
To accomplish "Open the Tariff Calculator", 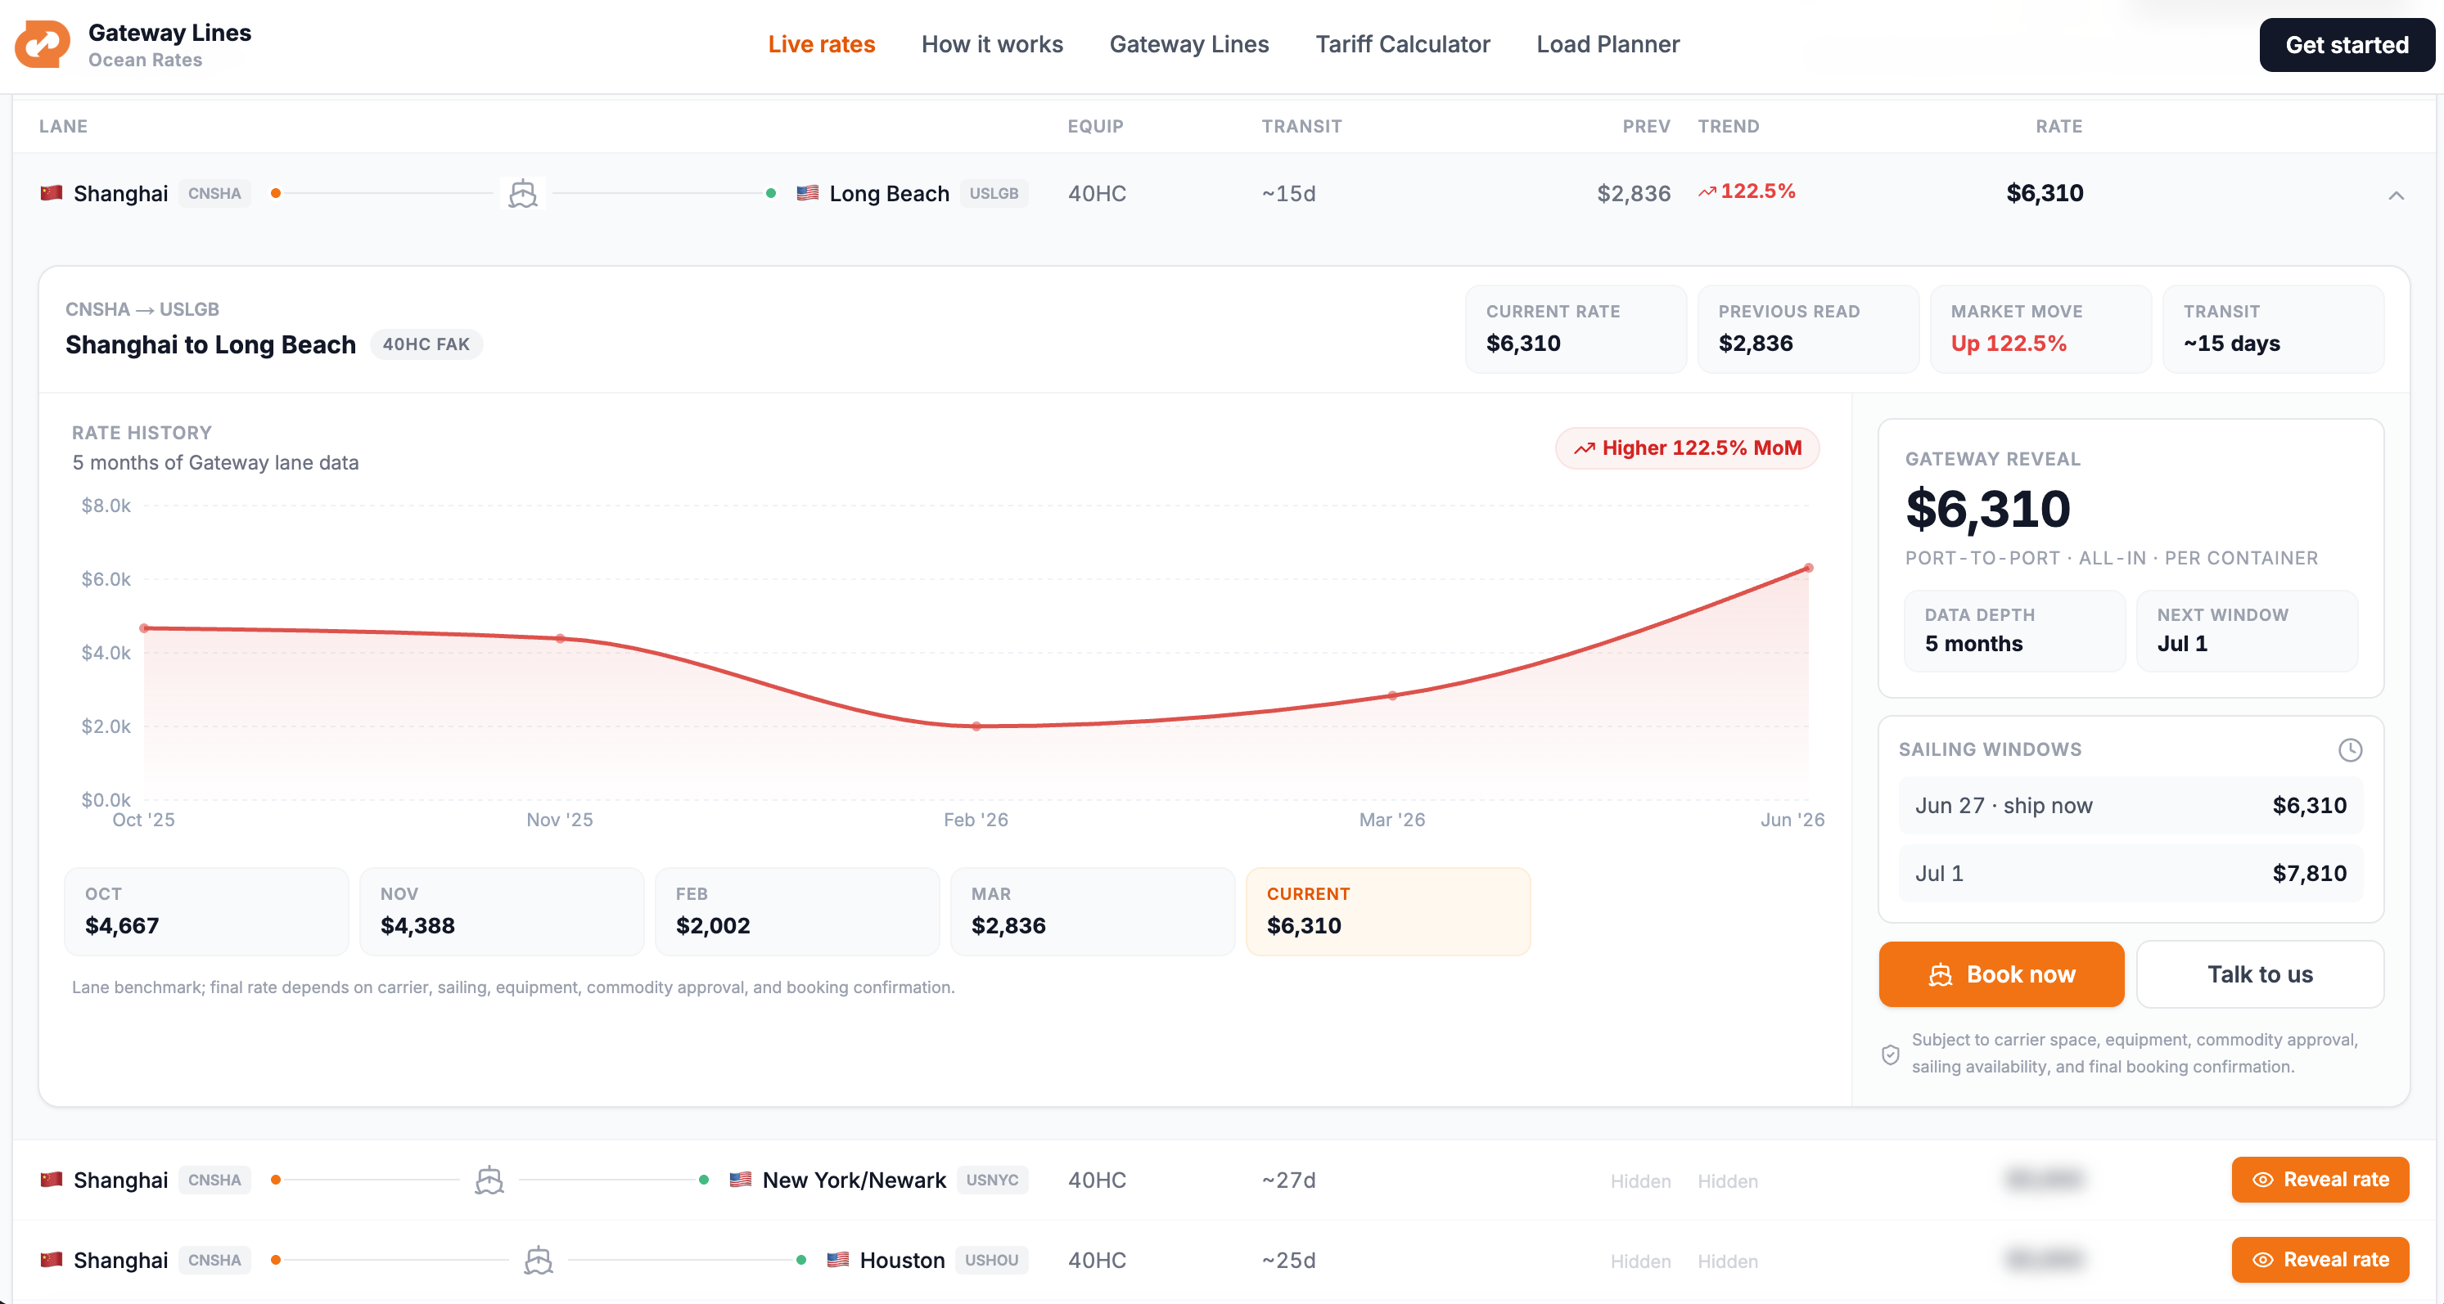I will (1402, 44).
